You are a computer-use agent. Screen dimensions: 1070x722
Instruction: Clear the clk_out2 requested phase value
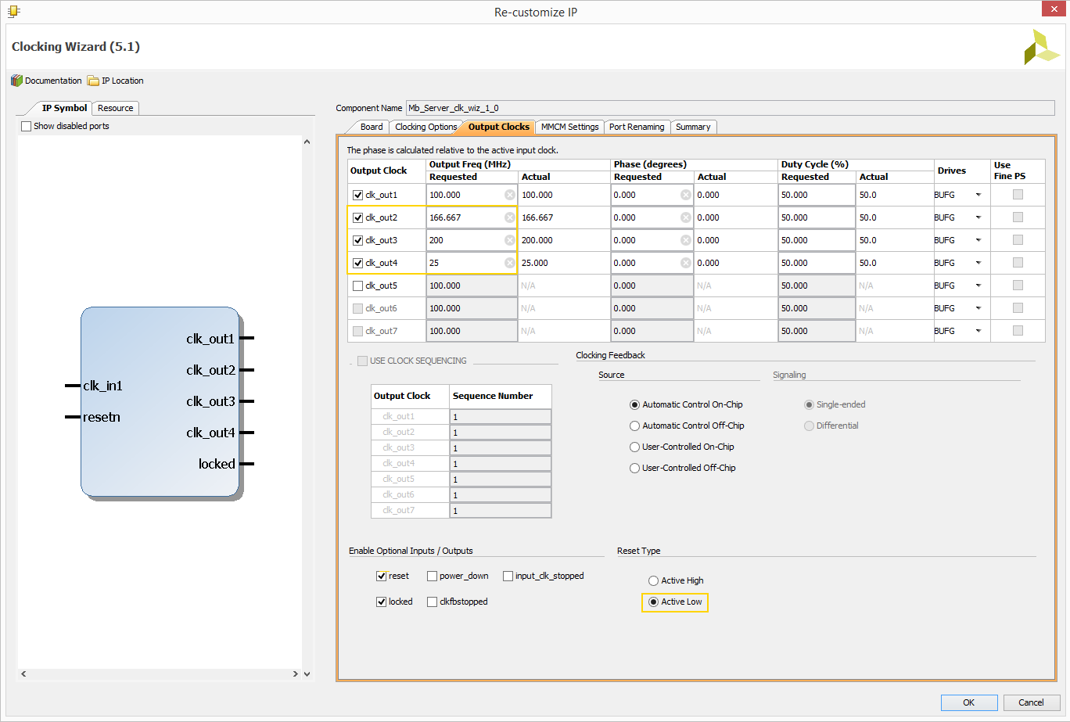686,217
